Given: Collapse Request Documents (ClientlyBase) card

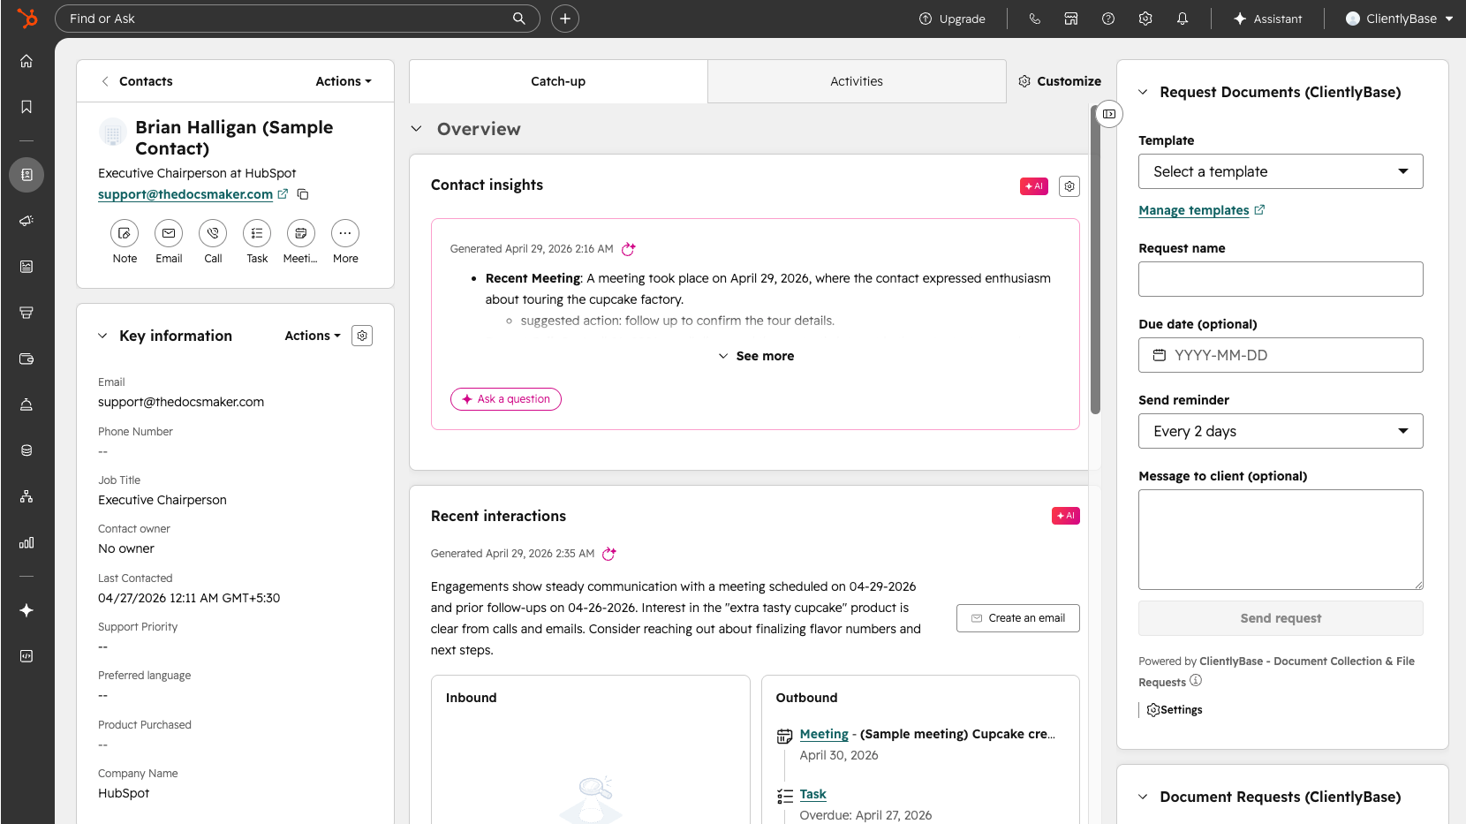Looking at the screenshot, I should tap(1143, 92).
